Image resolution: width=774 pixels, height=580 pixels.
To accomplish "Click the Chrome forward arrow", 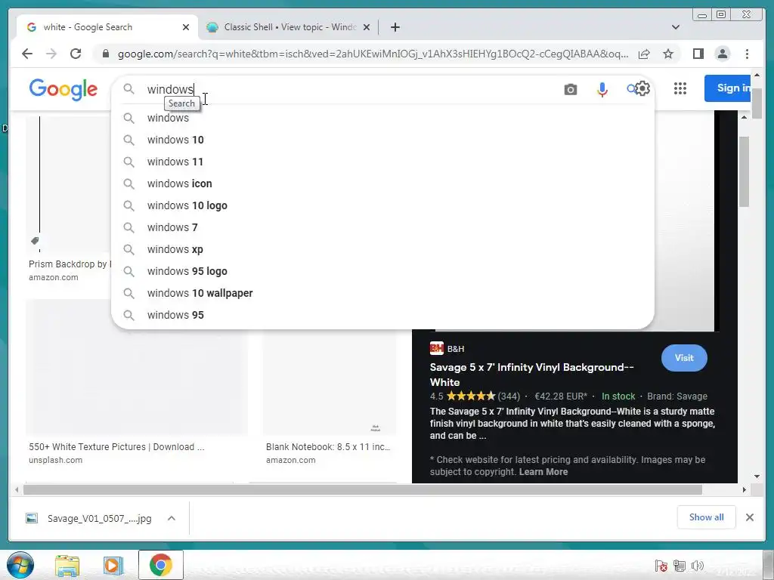I will click(51, 54).
